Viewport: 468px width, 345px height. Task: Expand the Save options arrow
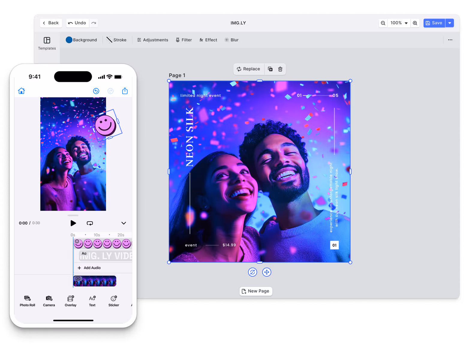(450, 23)
